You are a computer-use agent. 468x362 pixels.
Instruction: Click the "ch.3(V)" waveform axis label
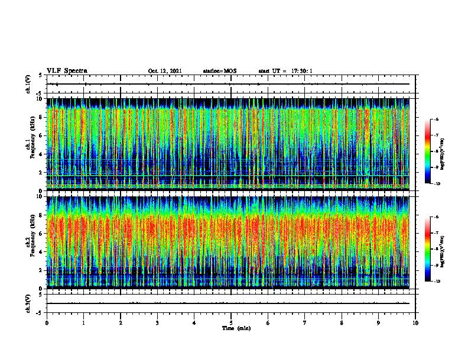pyautogui.click(x=28, y=303)
